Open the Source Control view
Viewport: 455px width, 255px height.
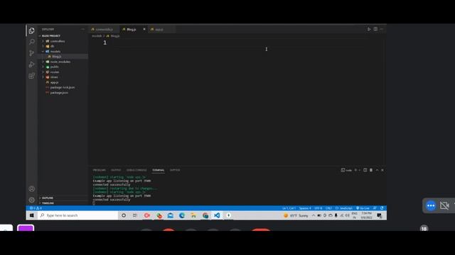(31, 53)
